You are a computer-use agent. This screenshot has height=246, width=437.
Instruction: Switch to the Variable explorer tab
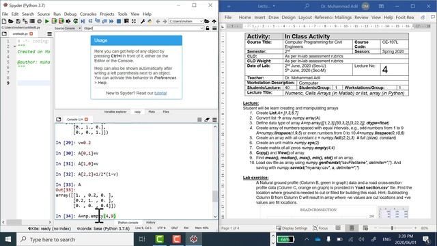tap(115, 111)
